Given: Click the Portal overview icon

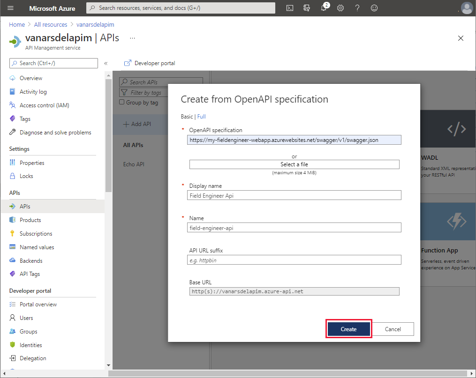Looking at the screenshot, I should click(x=13, y=304).
